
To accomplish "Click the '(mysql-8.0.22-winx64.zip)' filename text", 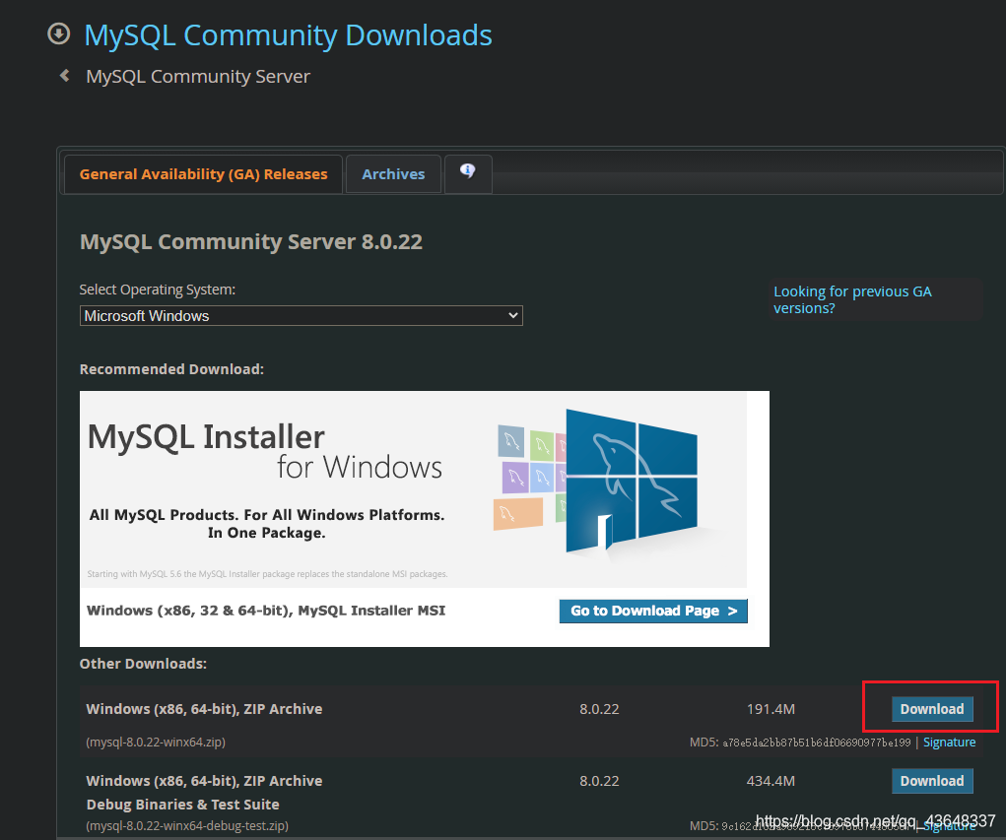I will coord(156,742).
